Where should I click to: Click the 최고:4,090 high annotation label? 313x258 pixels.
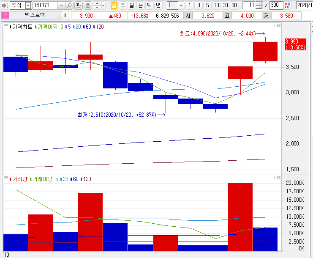[222, 33]
